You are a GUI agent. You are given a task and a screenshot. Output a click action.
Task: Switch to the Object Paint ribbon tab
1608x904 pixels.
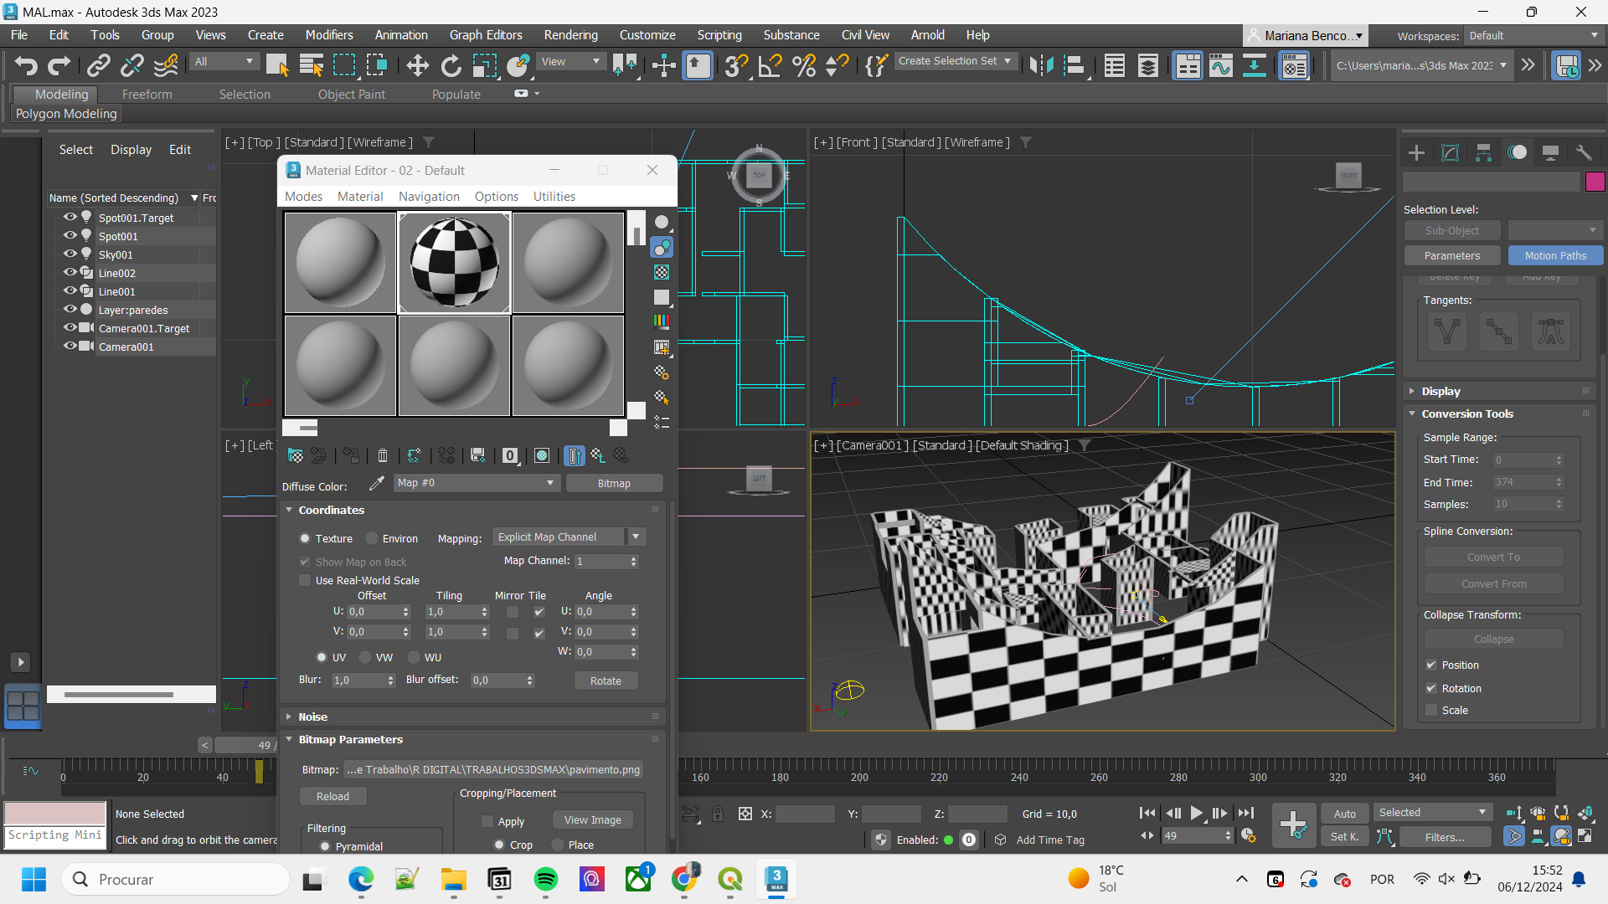point(351,95)
